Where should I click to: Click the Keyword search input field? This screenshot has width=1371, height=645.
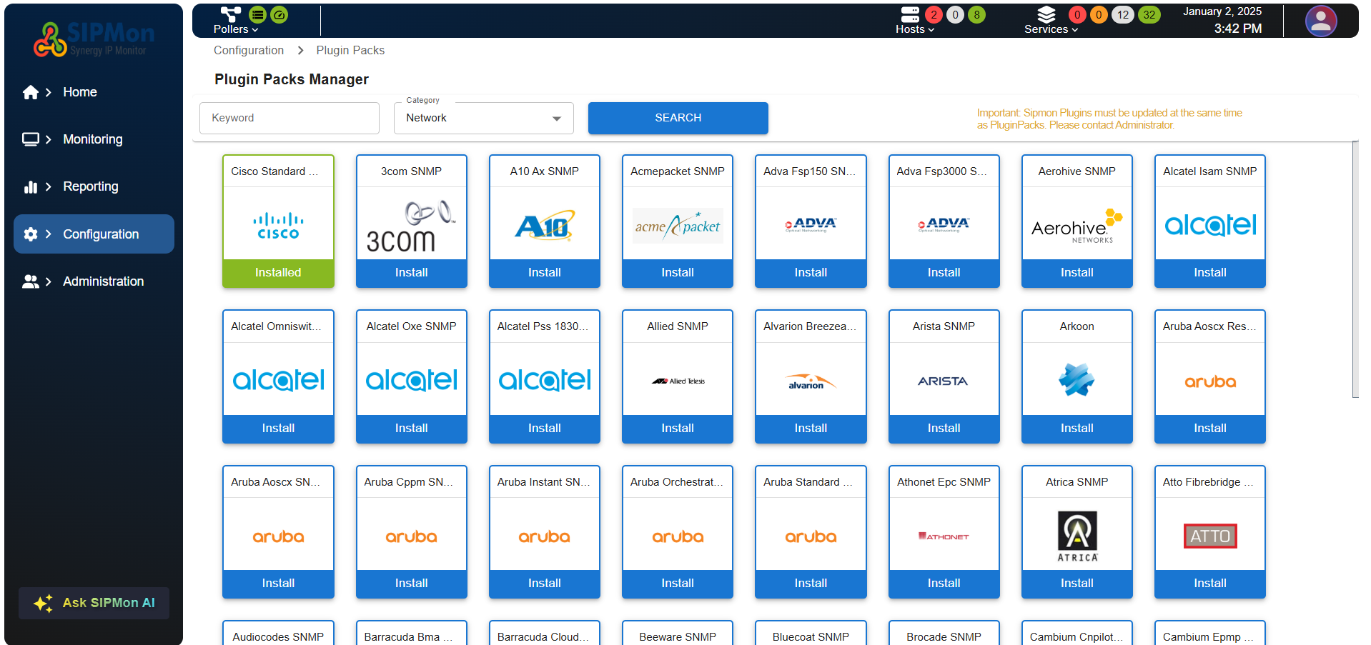[289, 118]
